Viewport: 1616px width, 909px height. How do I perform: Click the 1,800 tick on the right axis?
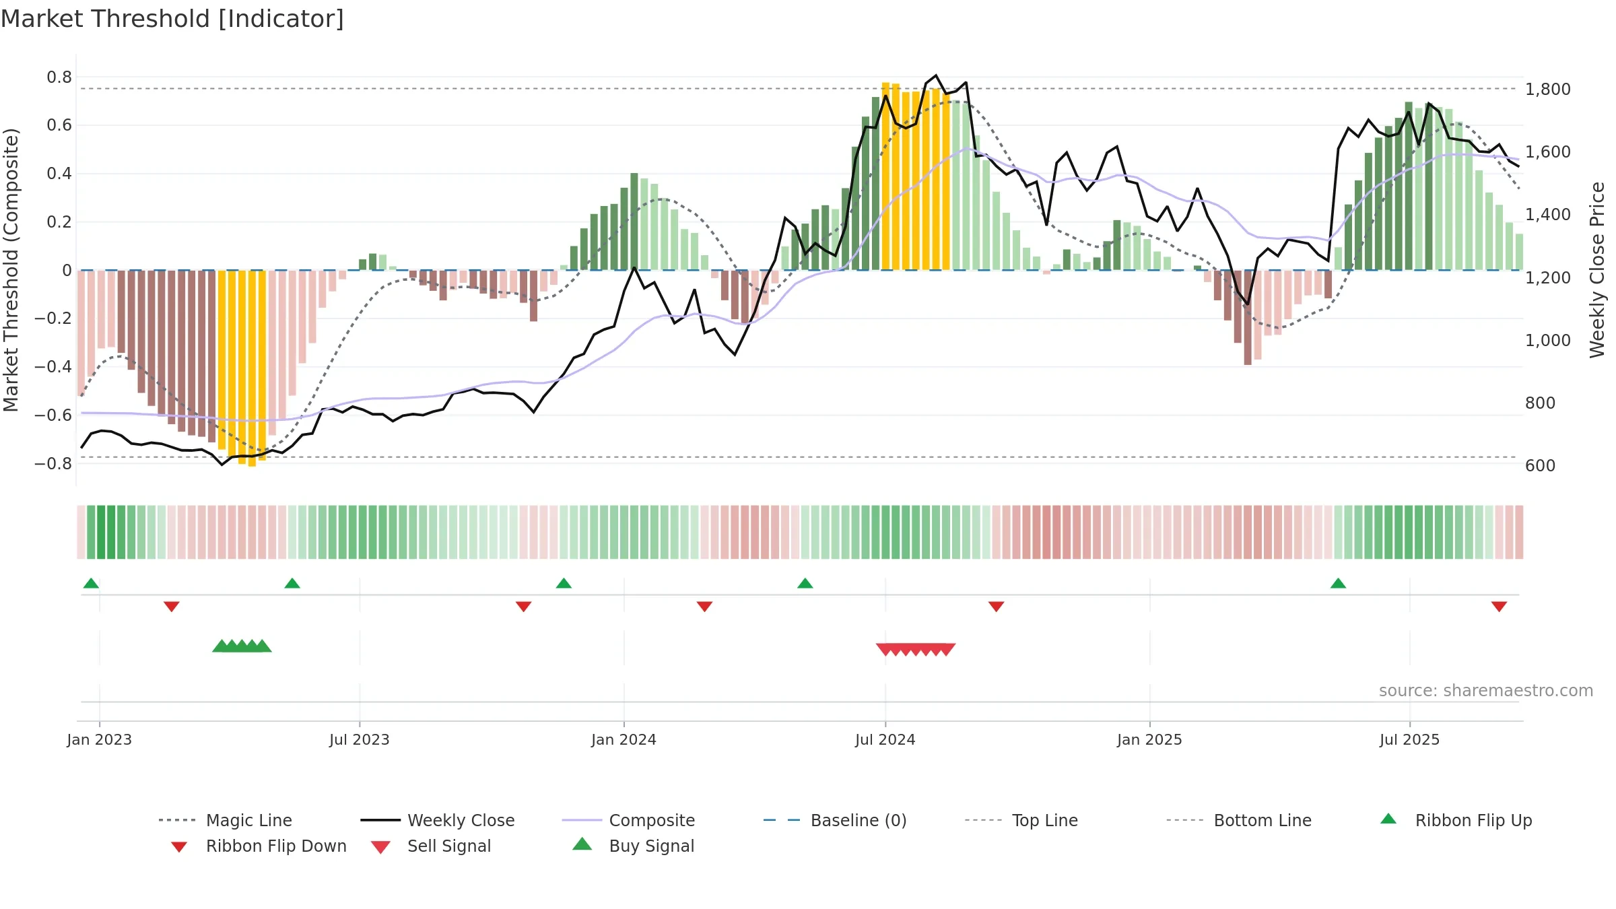pos(1547,89)
